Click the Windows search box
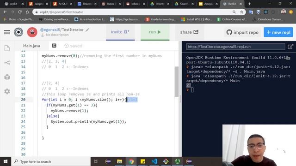296x166 pixels. coord(51,161)
